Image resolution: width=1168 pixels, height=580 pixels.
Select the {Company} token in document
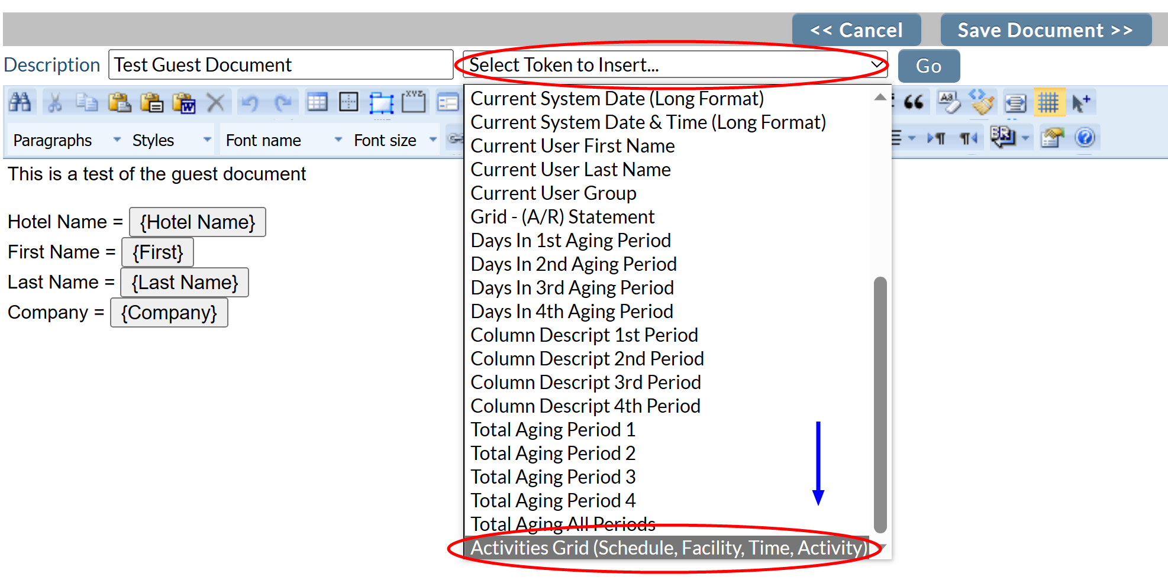coord(169,312)
